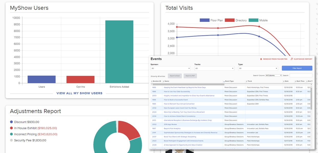Click the "Showing 48 entries" text
The width and height of the screenshot is (318, 153).
pos(157,76)
